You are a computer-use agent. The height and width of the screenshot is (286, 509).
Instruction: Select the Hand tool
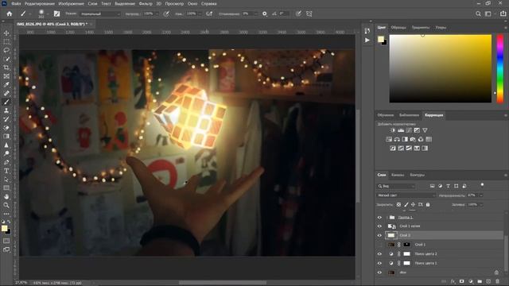[x=6, y=196]
